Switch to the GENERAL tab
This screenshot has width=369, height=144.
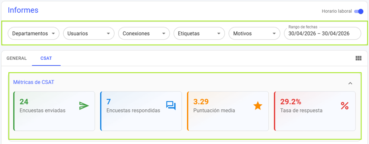pos(16,58)
